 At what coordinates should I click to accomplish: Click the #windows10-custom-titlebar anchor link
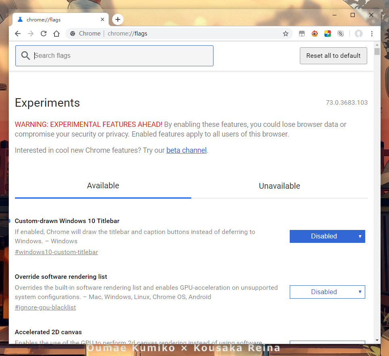click(x=56, y=252)
